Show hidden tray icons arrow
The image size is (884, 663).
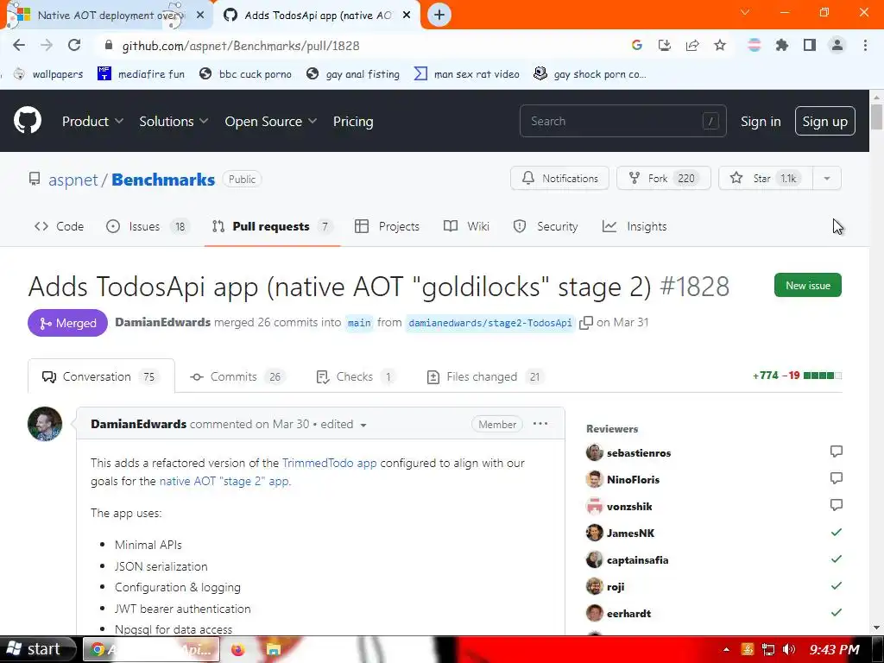click(x=725, y=649)
